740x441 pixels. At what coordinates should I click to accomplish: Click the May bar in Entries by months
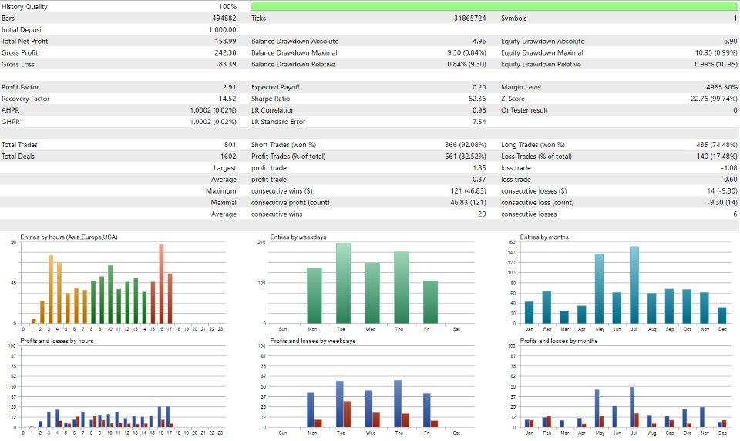(599, 289)
